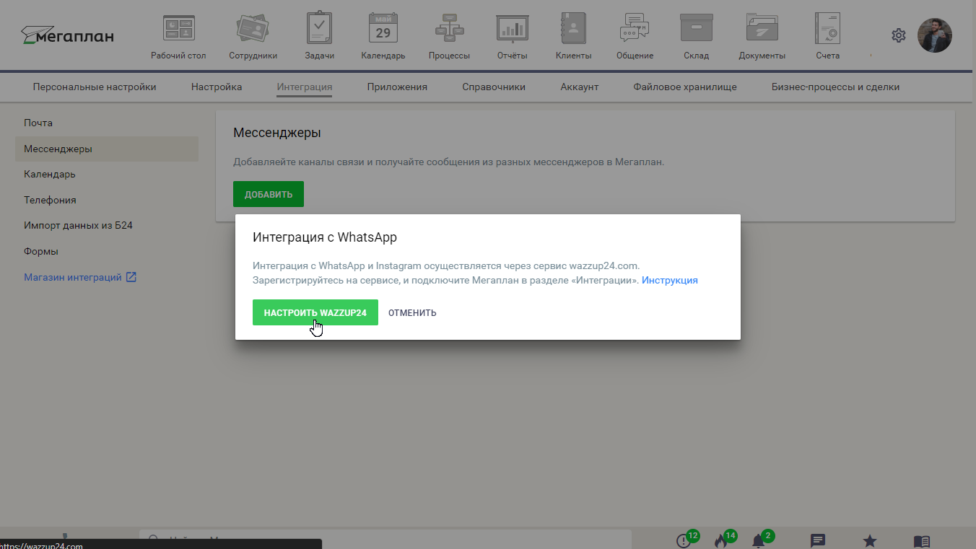Open the favorites star icon
Viewport: 976px width, 549px height.
pos(870,540)
